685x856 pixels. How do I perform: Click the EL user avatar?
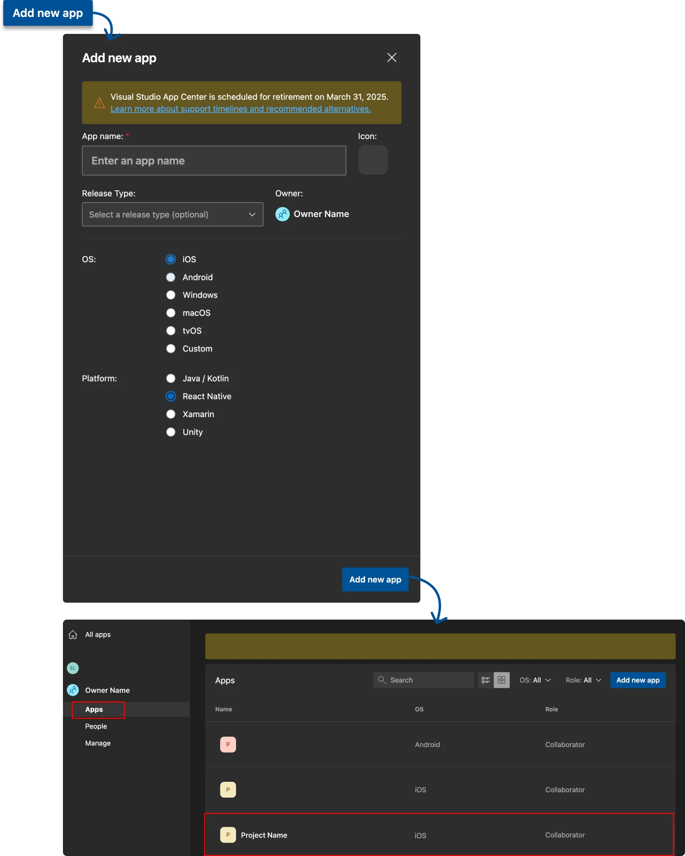click(73, 668)
